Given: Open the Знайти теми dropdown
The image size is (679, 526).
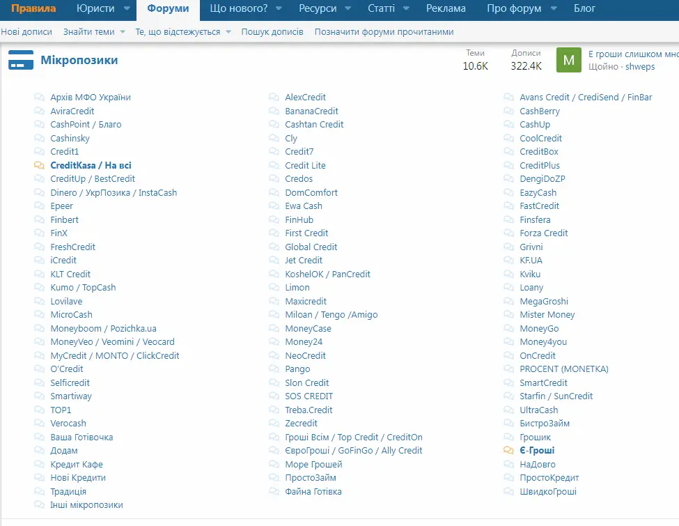Looking at the screenshot, I should click(123, 32).
